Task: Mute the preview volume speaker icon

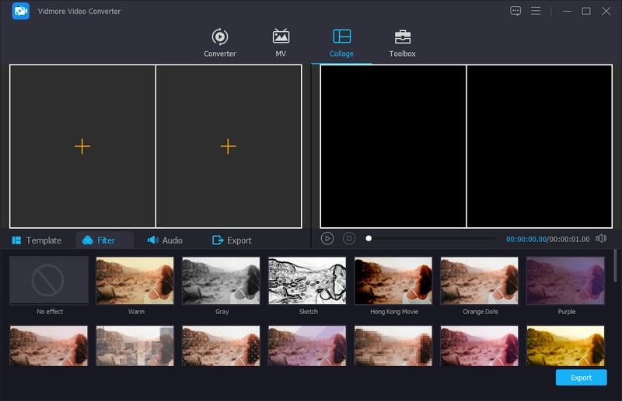Action: tap(601, 239)
